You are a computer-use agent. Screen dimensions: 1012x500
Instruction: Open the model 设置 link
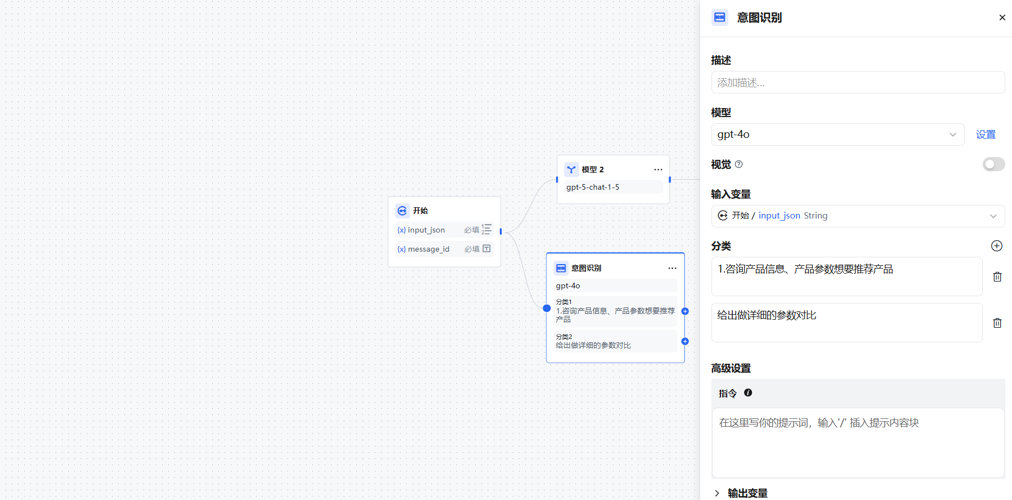coord(986,135)
